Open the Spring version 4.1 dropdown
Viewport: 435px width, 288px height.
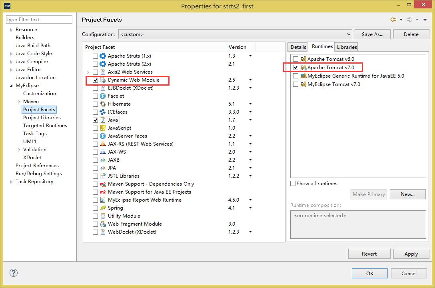tap(250, 208)
